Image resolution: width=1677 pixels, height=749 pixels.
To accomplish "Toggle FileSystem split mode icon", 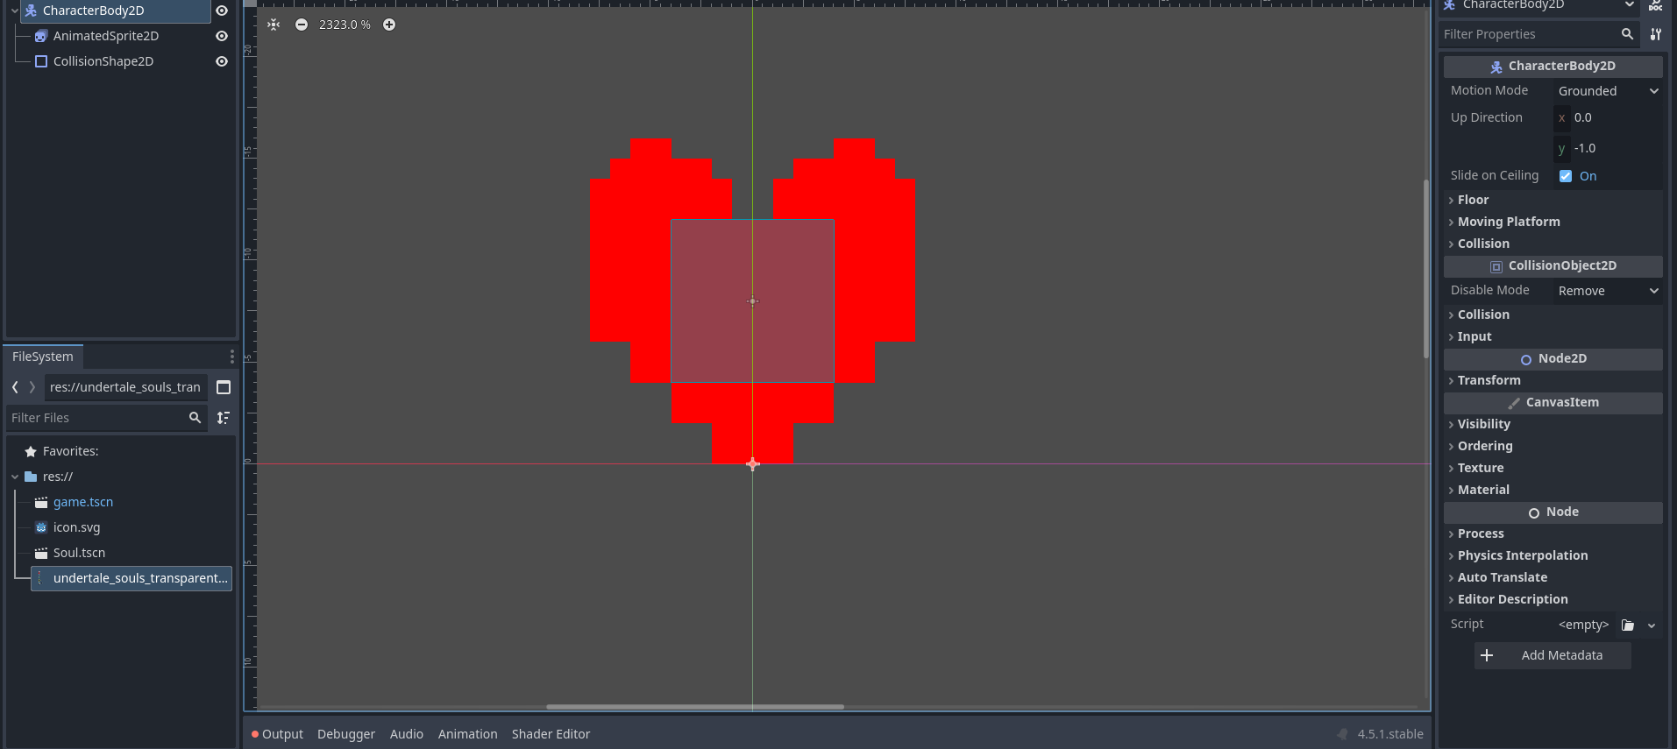I will click(x=224, y=387).
